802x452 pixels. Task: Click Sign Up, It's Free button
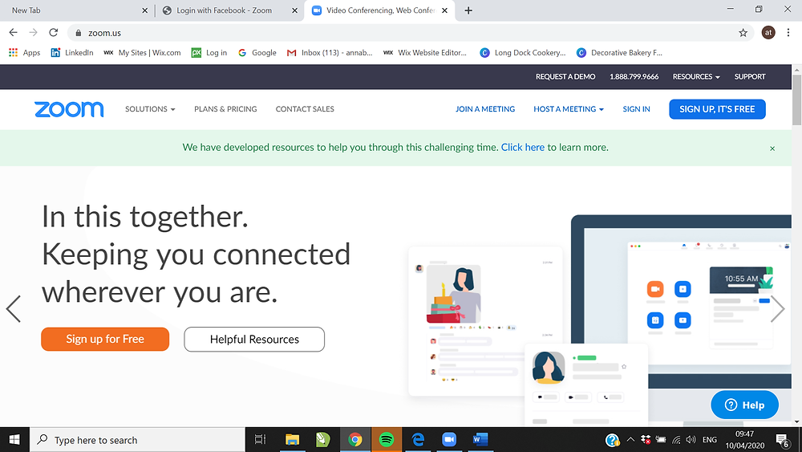click(x=717, y=109)
